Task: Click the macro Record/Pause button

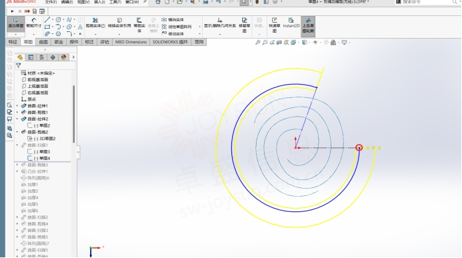Action: coord(27,11)
